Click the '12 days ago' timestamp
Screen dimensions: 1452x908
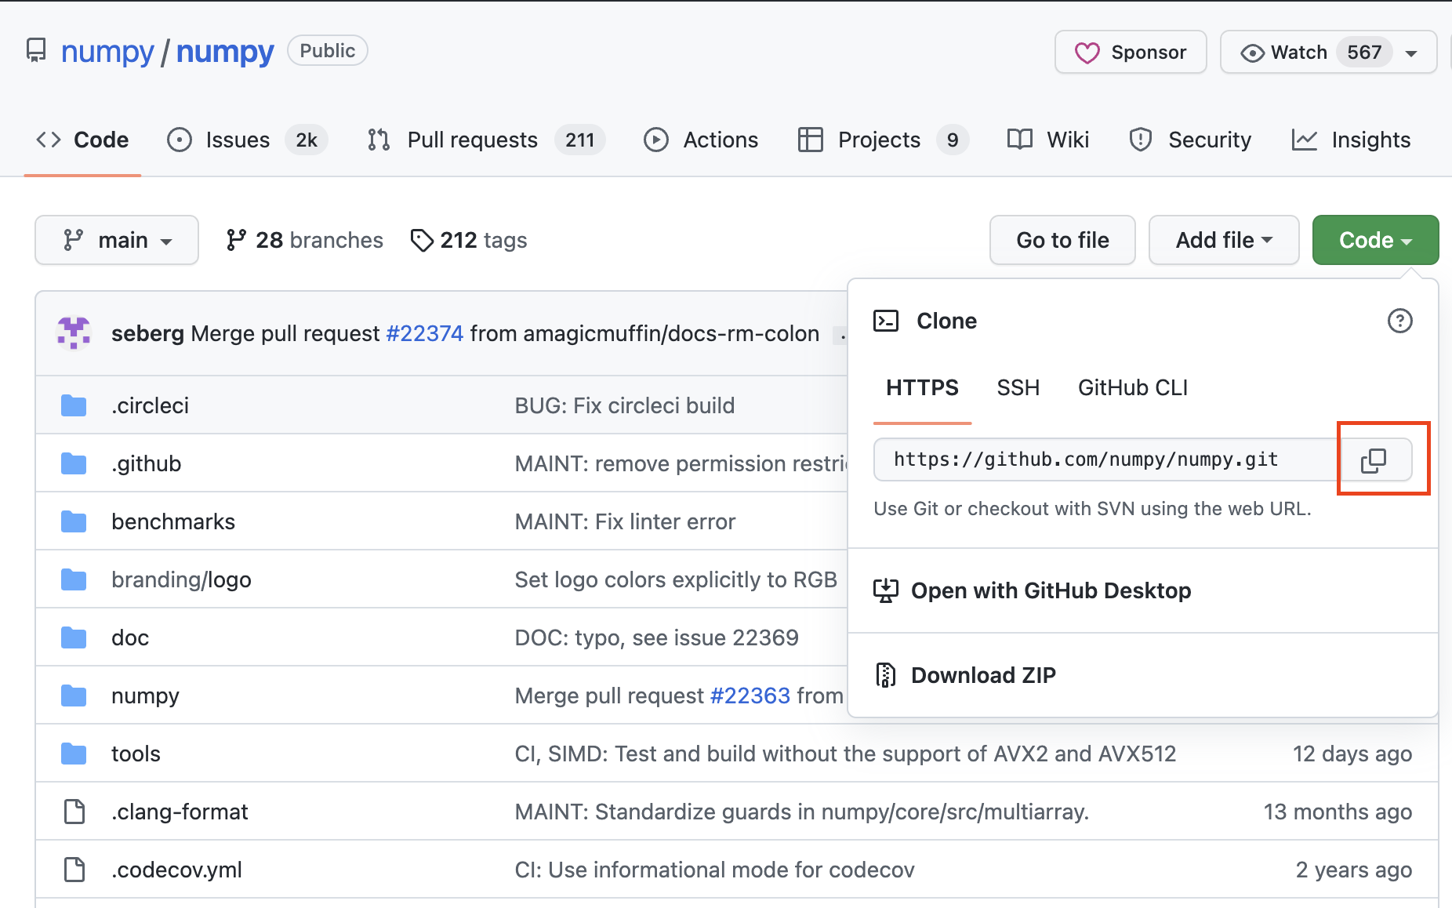(x=1352, y=754)
